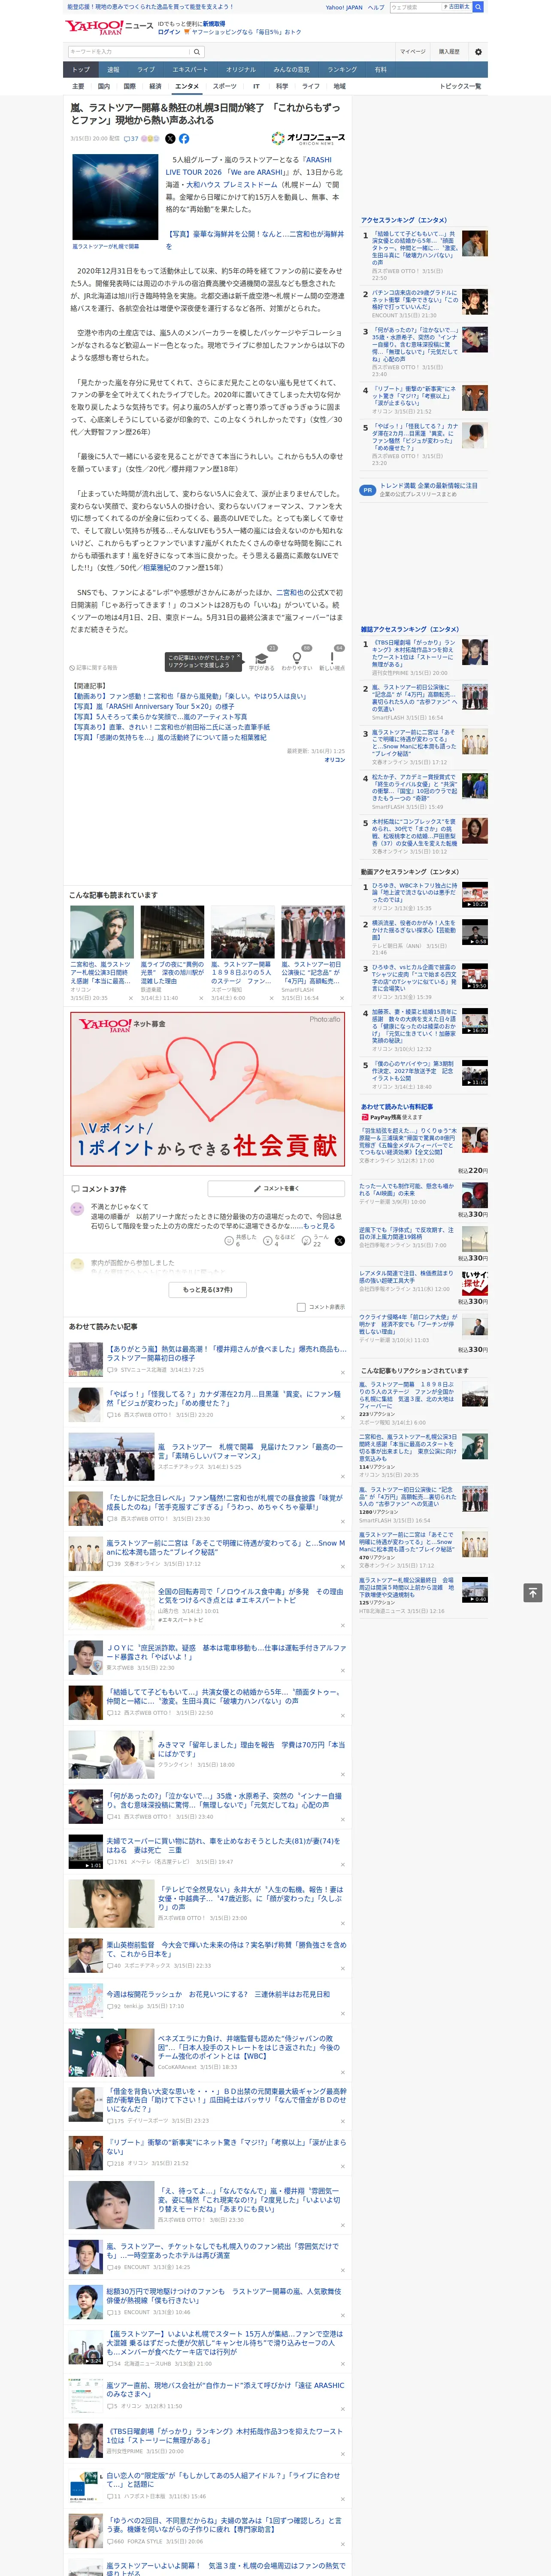Open みんなの意見 tab
551x2576 pixels.
(x=291, y=69)
